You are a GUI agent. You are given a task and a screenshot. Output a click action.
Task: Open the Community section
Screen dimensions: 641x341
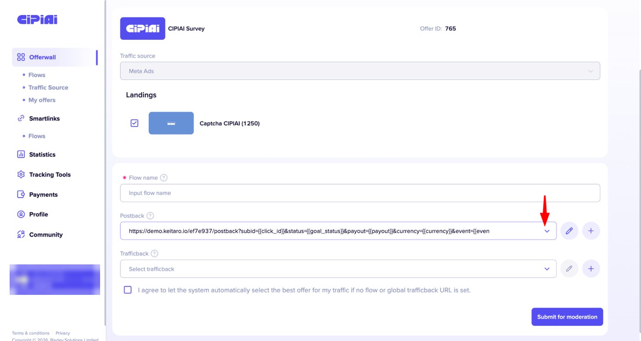(46, 235)
